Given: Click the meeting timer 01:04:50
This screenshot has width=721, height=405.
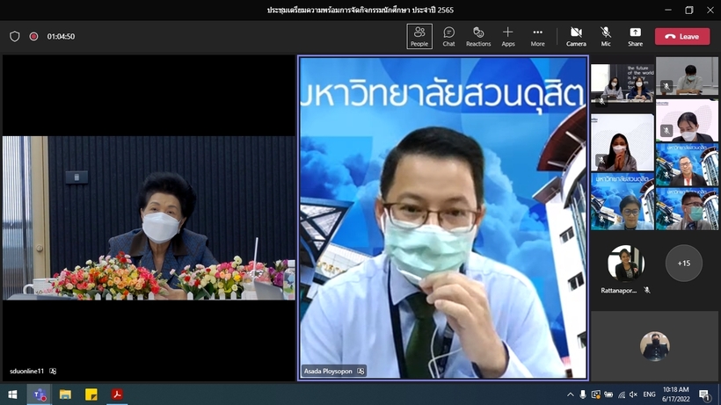Looking at the screenshot, I should pyautogui.click(x=61, y=36).
